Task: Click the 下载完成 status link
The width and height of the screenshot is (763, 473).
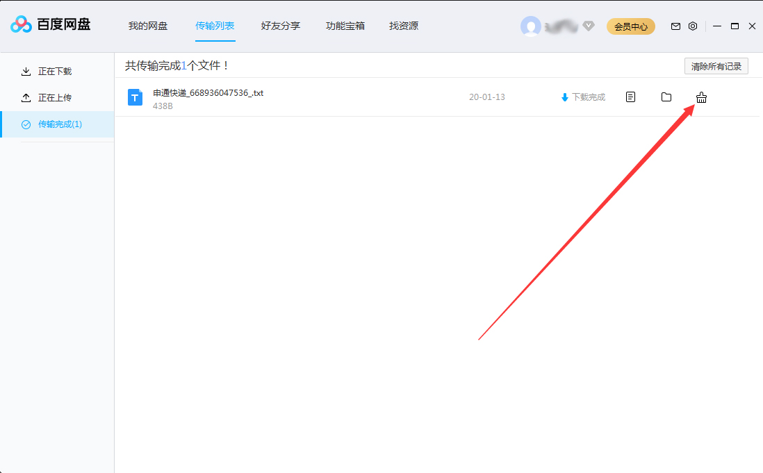Action: click(x=582, y=97)
